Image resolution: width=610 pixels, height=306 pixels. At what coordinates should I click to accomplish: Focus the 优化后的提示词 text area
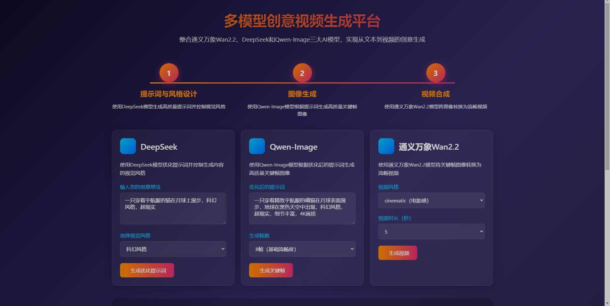tap(302, 208)
